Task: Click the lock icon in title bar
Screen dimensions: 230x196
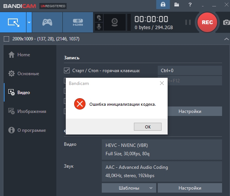Action: tap(163, 5)
